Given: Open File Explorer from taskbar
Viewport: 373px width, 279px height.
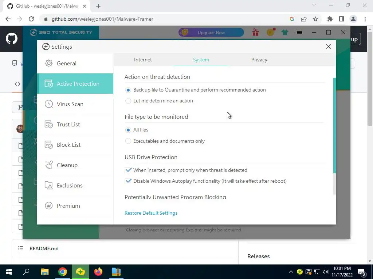Looking at the screenshot, I should click(44, 272).
